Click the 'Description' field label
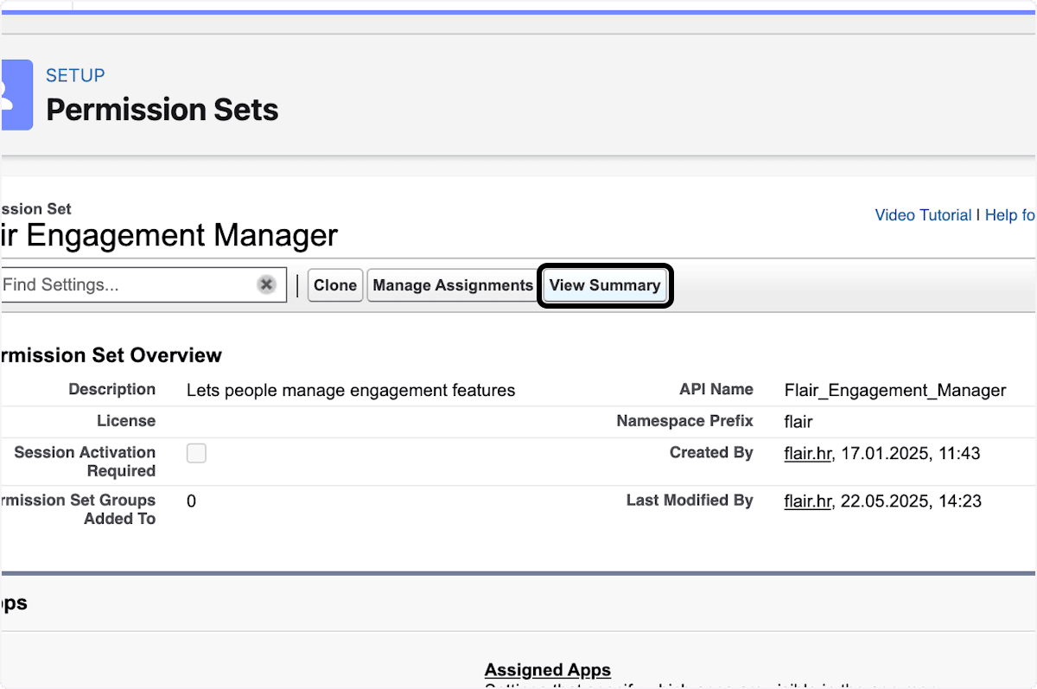 (112, 390)
